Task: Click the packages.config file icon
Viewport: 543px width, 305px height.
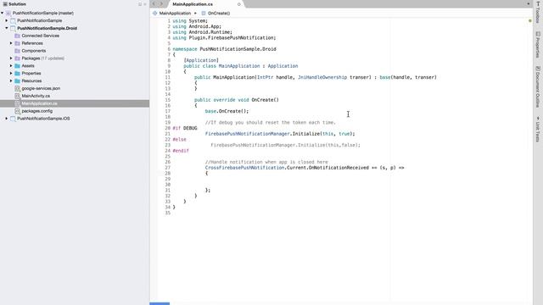Action: (x=17, y=111)
